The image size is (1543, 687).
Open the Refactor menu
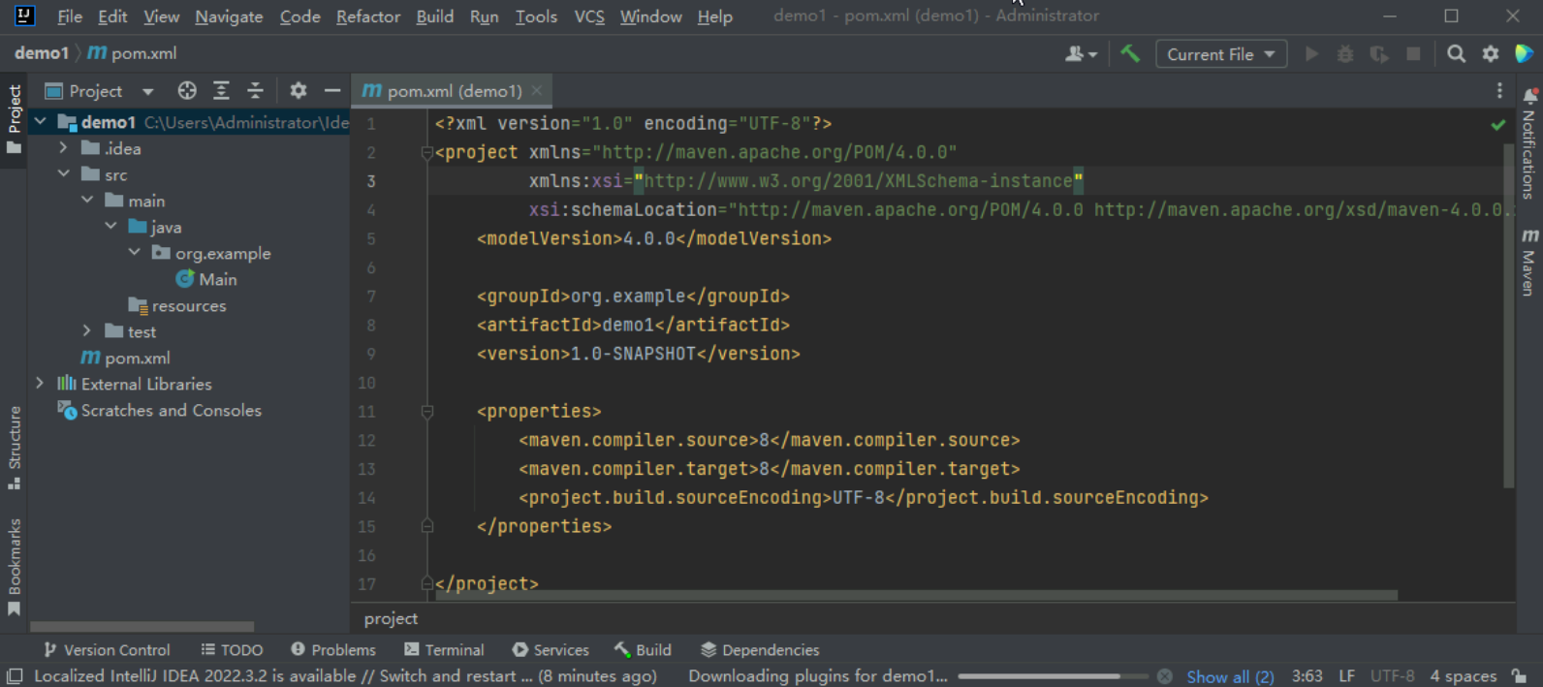(x=368, y=16)
